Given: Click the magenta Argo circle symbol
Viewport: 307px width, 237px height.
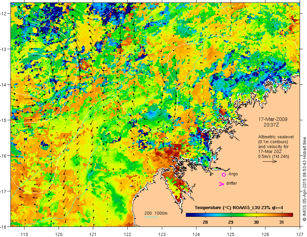Looking at the screenshot, I should pyautogui.click(x=224, y=175).
